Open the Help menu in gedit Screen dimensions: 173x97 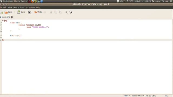(x=38, y=7)
